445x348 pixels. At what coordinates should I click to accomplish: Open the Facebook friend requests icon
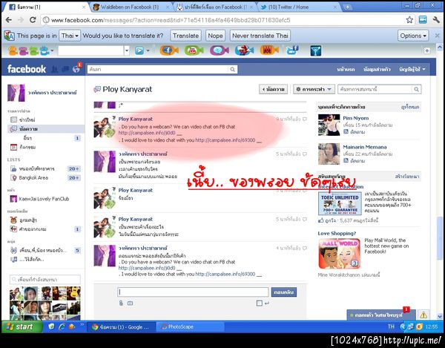pos(54,69)
